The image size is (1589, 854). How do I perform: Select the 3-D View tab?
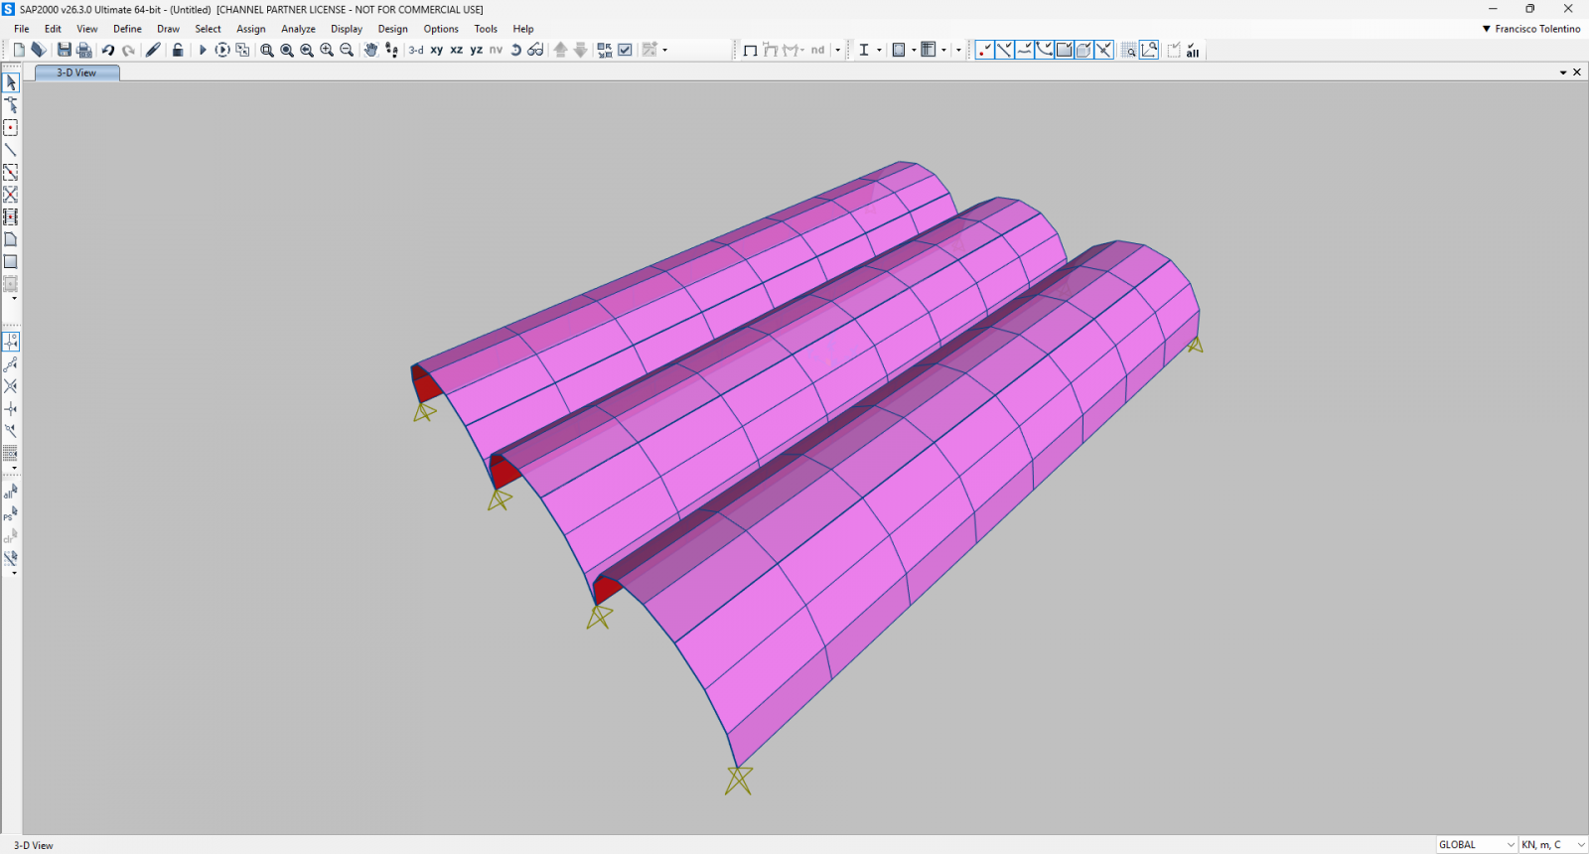click(76, 72)
